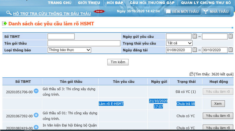
Task: Focus the Số TBMT input field
Action: point(61,36)
